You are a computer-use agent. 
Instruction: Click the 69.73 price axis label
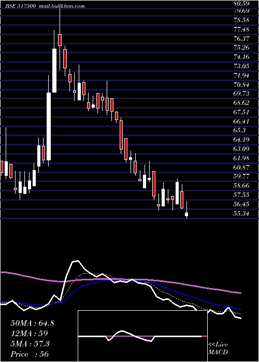[241, 94]
